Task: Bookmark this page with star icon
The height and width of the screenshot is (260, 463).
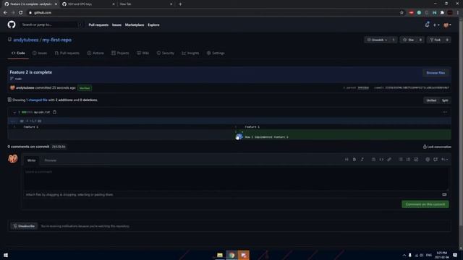Action: (402, 13)
